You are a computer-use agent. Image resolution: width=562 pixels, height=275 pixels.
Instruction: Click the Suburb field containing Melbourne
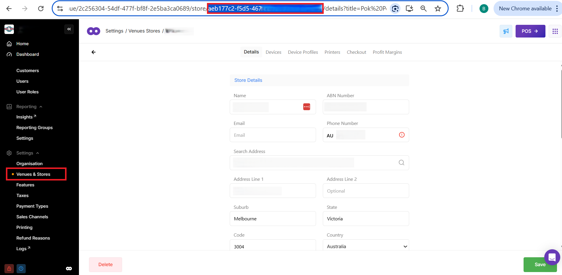pyautogui.click(x=273, y=219)
